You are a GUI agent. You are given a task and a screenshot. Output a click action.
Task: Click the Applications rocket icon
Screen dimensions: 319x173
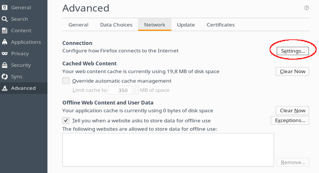(x=5, y=42)
